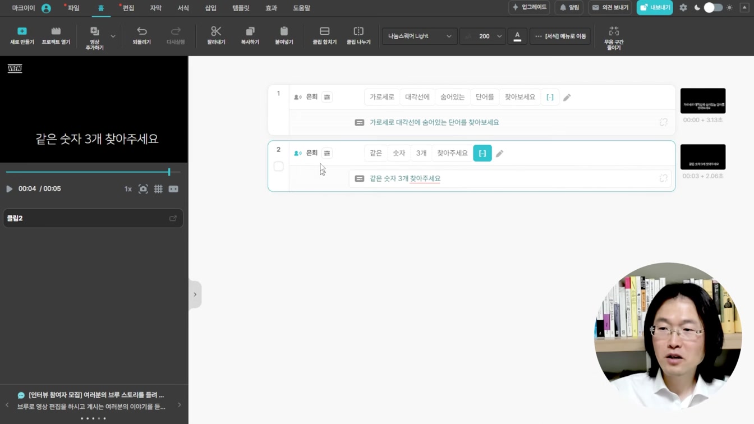
Task: Switch to the 템플릿 tab
Action: (x=241, y=8)
